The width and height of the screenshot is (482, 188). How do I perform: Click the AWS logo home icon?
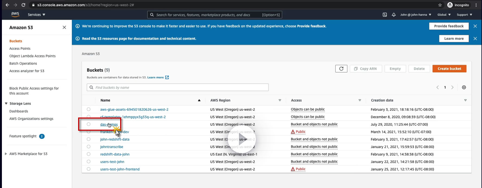pyautogui.click(x=15, y=15)
